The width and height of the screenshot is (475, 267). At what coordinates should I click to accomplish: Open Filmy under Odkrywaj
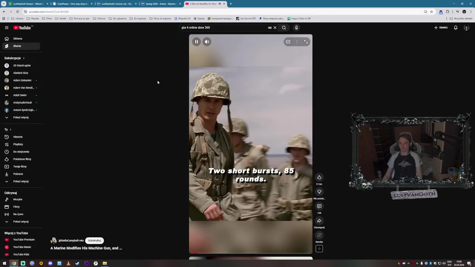(21, 207)
